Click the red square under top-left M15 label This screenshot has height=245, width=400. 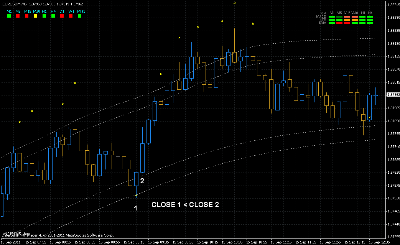point(27,16)
